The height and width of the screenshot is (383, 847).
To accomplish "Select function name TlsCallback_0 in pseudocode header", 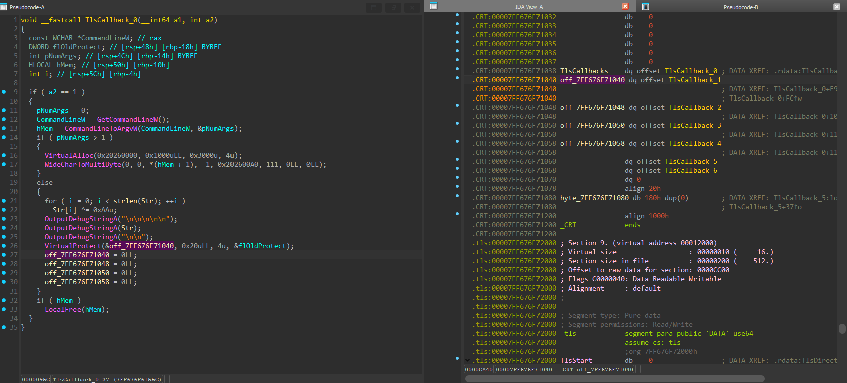I will (x=111, y=20).
